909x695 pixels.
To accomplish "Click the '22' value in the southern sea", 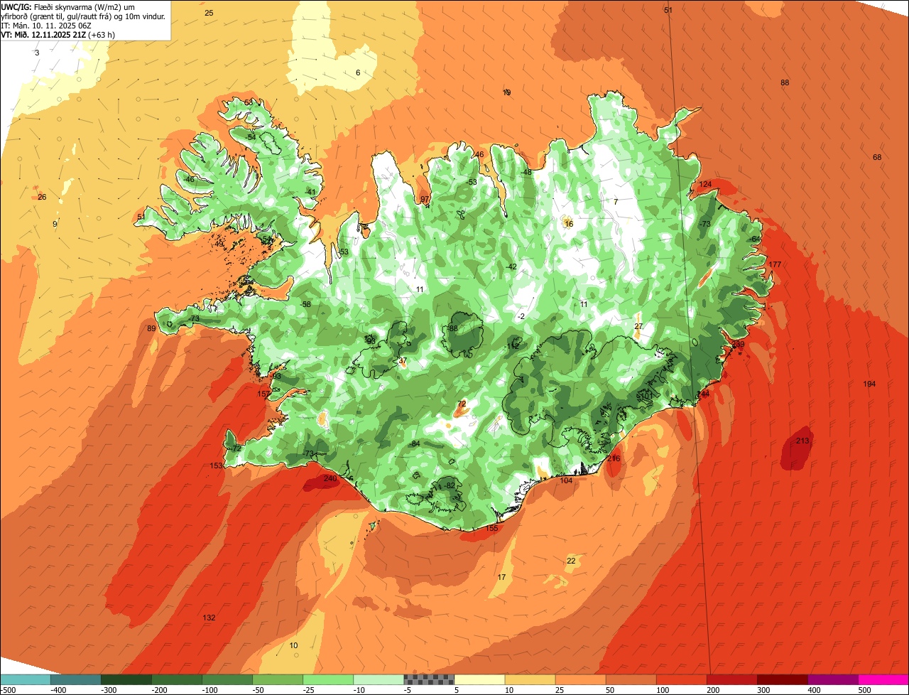I will pos(571,561).
